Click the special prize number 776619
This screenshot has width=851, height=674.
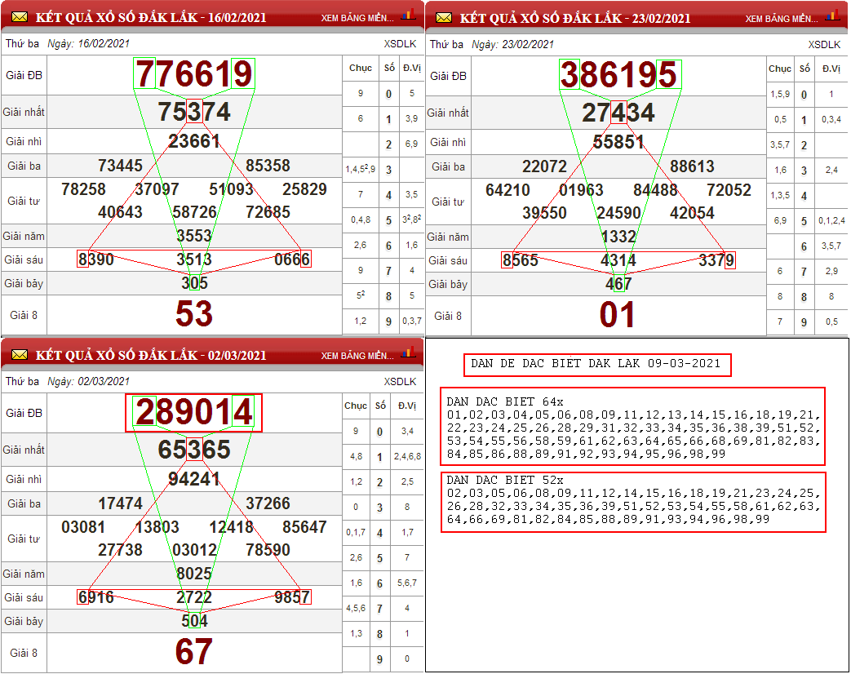tap(194, 73)
